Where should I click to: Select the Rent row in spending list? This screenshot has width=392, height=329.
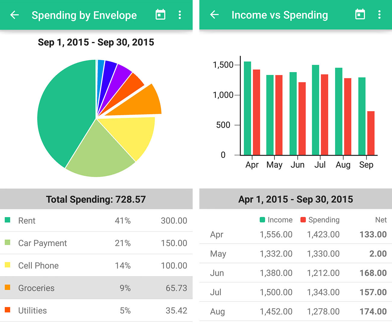pyautogui.click(x=96, y=220)
